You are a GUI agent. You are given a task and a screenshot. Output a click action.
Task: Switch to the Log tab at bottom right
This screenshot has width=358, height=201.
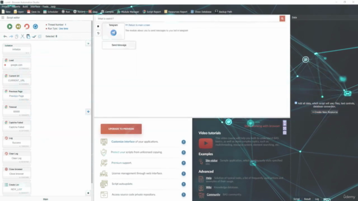(x=317, y=199)
